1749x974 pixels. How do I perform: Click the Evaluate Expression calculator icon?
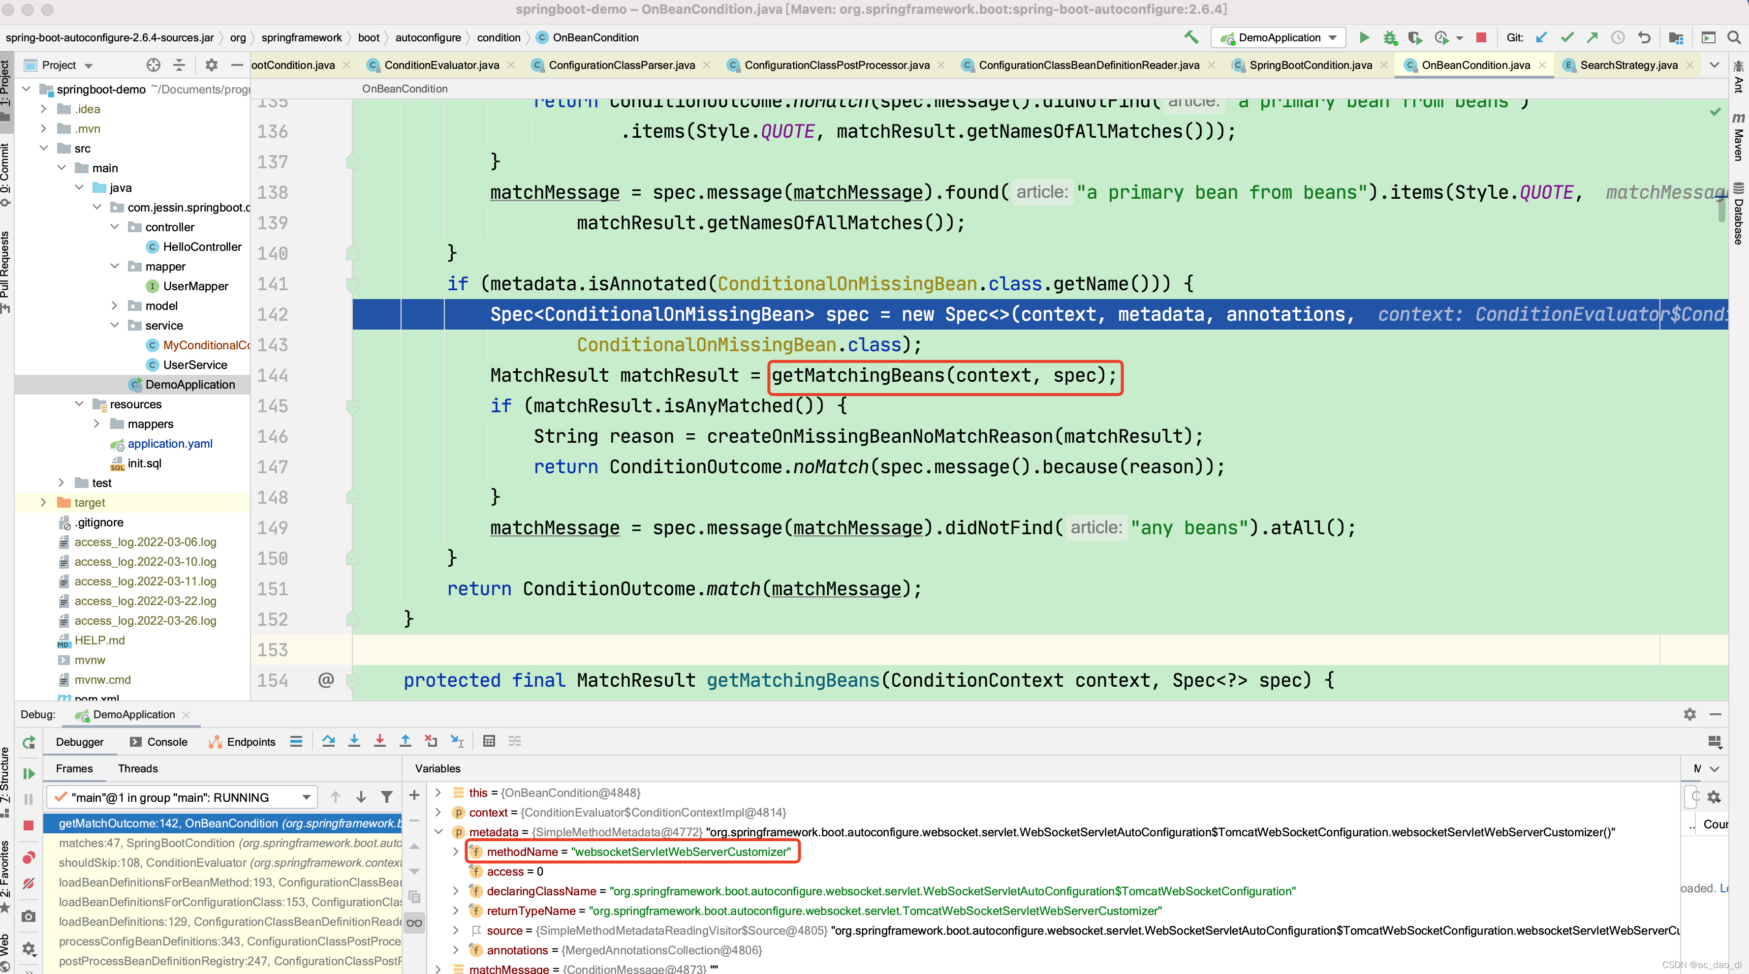tap(489, 741)
